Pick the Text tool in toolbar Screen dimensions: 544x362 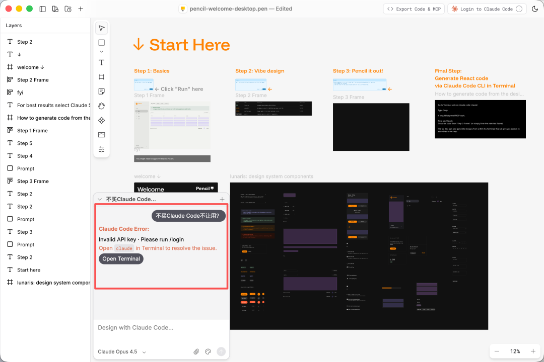[x=101, y=62]
